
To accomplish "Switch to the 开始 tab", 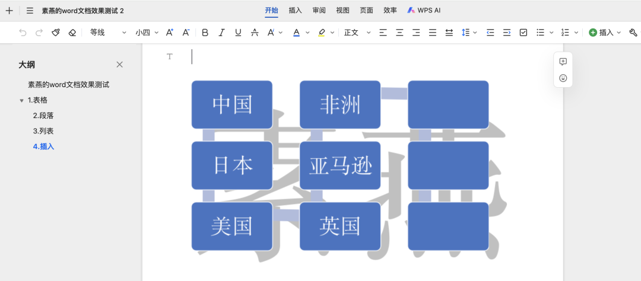I will [x=271, y=11].
